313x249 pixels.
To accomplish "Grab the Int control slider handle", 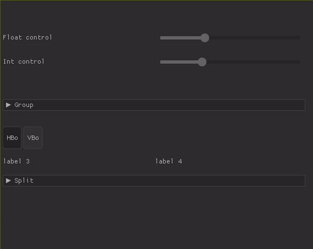I will click(x=202, y=62).
